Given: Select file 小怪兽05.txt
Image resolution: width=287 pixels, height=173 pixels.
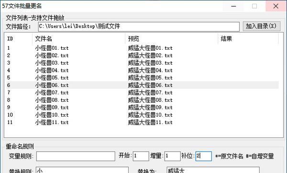Looking at the screenshot, I should pyautogui.click(x=52, y=78).
